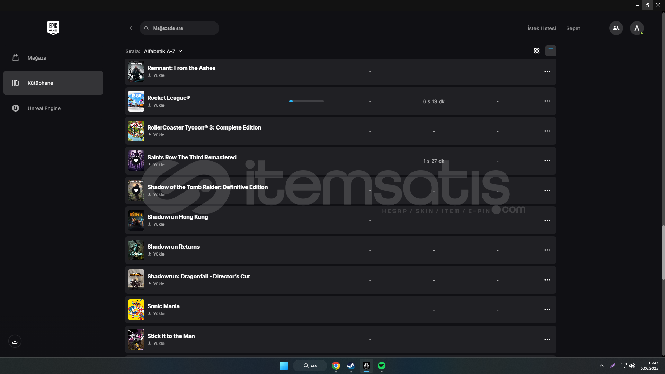Open Spotify from the taskbar
Image resolution: width=665 pixels, height=374 pixels.
point(381,366)
